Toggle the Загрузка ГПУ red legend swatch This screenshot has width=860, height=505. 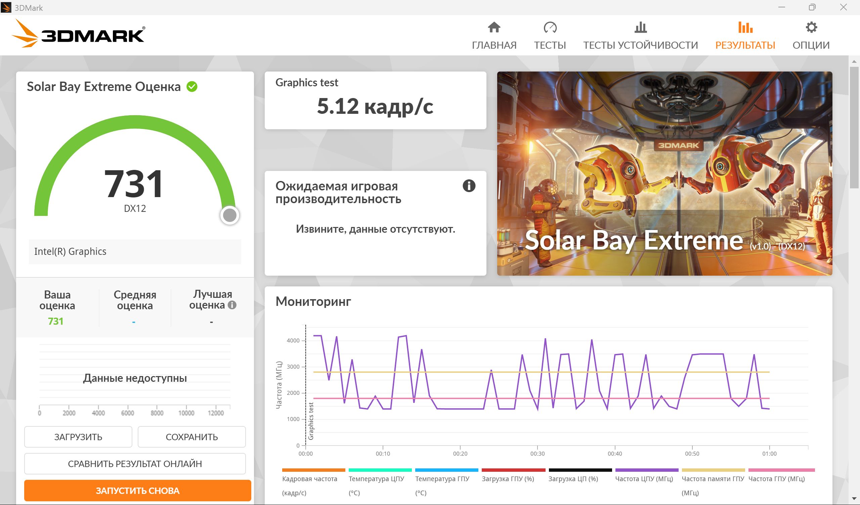(513, 470)
